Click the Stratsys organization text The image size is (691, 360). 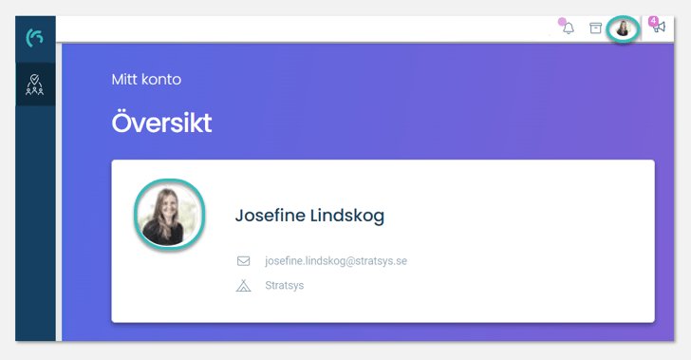point(284,286)
